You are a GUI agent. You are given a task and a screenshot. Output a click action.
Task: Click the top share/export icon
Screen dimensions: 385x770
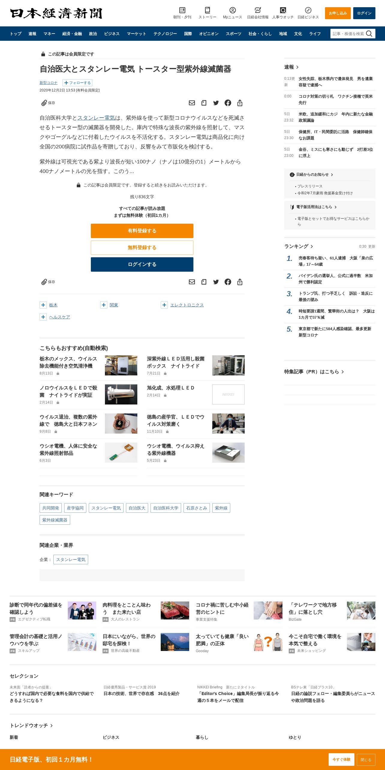pos(240,103)
